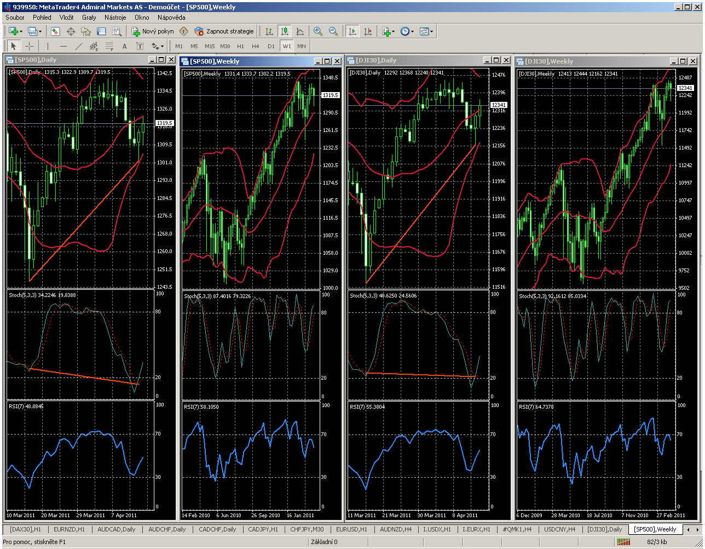
Task: Select the trendline drawing tool
Action: 78,46
